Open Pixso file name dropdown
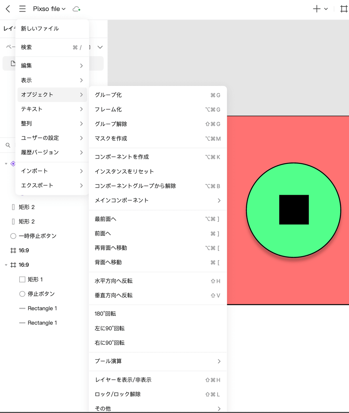This screenshot has height=413, width=349. pos(49,9)
